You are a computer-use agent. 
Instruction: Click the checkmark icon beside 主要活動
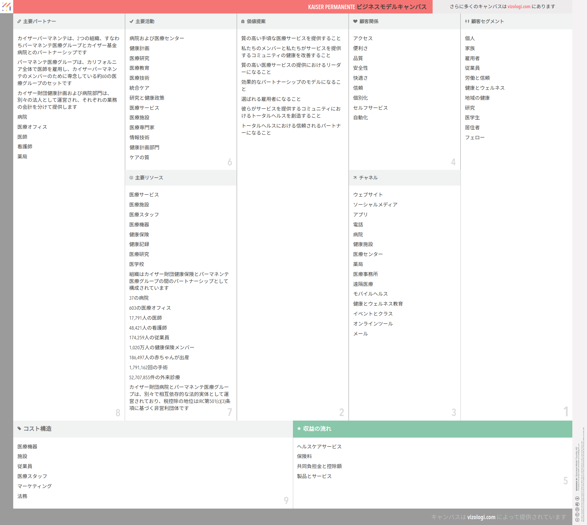click(131, 21)
